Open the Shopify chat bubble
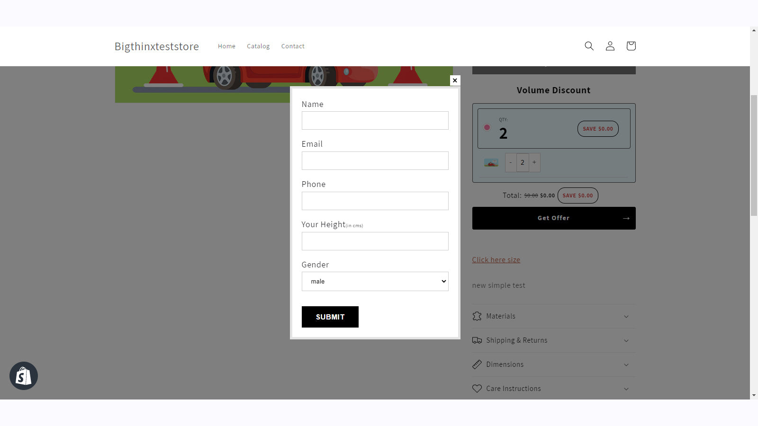 point(24,376)
